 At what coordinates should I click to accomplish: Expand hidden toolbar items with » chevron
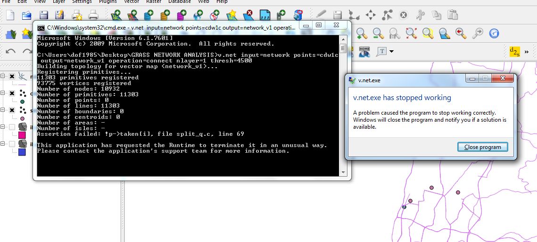526,52
